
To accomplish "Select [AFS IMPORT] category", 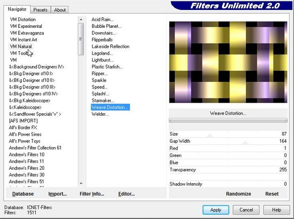I will pyautogui.click(x=23, y=121).
